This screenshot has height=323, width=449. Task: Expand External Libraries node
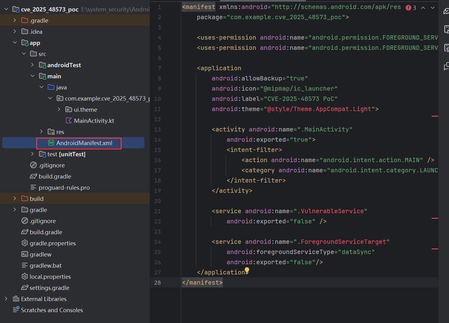click(x=6, y=299)
